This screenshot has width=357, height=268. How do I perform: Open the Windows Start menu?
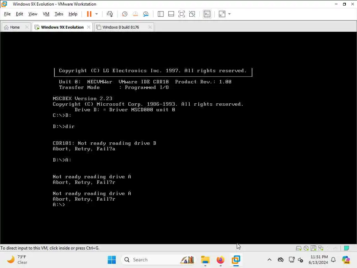[112, 260]
